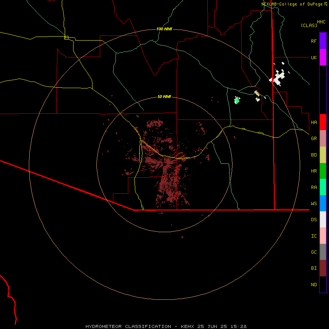Click the 'HYDROMETEOR CLASSIFICATION' title text
Screen dimensions: 329x329
pyautogui.click(x=128, y=326)
